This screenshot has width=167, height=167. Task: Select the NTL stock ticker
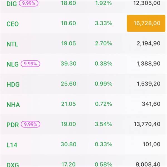pos(12,44)
